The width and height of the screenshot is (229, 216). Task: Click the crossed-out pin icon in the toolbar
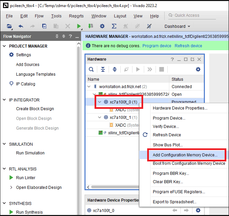149,26
